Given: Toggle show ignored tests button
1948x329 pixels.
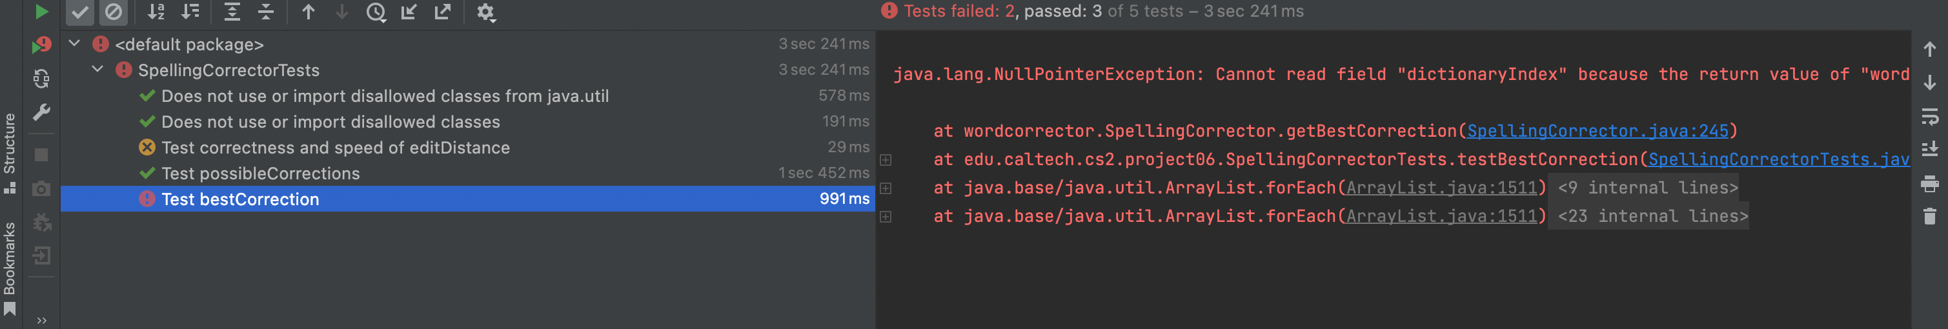Looking at the screenshot, I should pos(114,12).
